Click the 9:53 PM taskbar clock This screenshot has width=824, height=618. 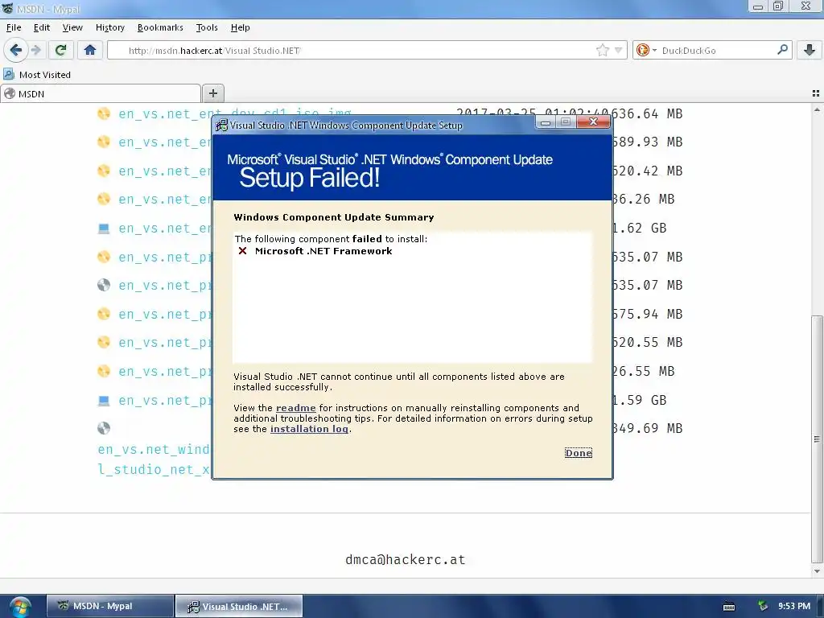click(x=794, y=606)
